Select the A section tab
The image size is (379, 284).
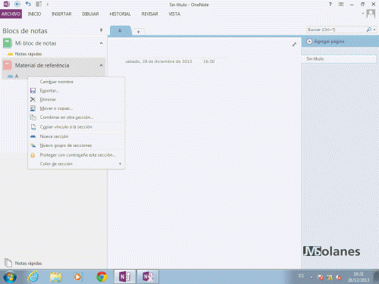point(121,31)
